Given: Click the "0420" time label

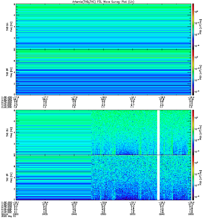Looking at the screenshot, I should point(45,214).
